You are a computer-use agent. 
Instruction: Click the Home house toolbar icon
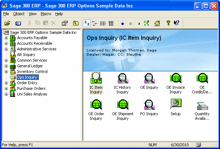pyautogui.click(x=157, y=23)
